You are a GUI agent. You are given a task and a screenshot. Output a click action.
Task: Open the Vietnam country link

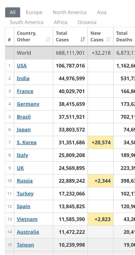click(27, 219)
